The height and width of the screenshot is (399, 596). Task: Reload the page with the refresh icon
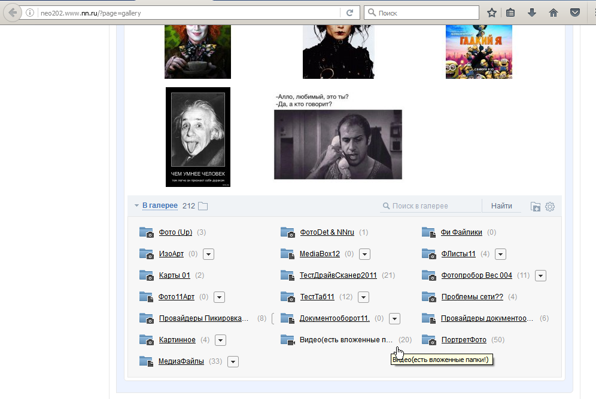(x=349, y=13)
